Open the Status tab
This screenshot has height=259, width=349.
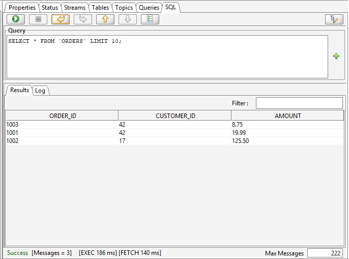50,8
